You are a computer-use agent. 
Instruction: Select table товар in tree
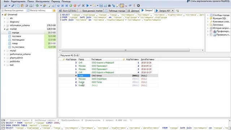coord(15,43)
